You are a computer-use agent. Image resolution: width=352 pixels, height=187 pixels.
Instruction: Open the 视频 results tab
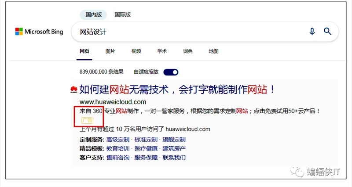[136, 51]
